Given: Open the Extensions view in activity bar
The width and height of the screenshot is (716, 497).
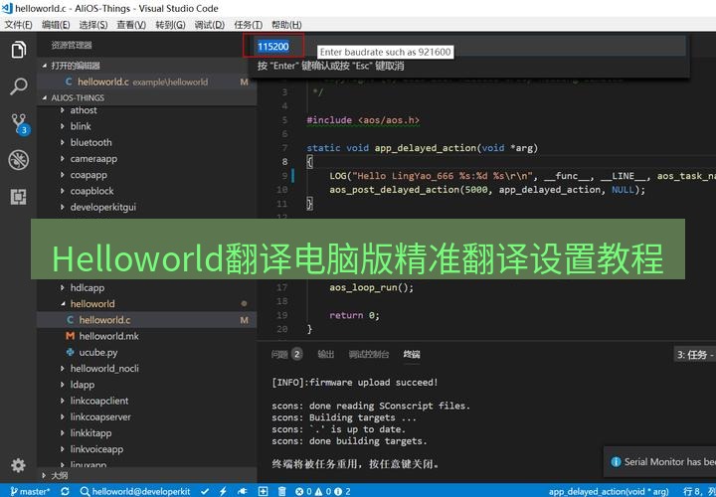Looking at the screenshot, I should (18, 197).
